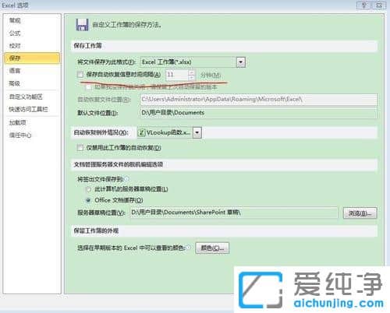Increase the autosave minutes with up arrow

192,72
